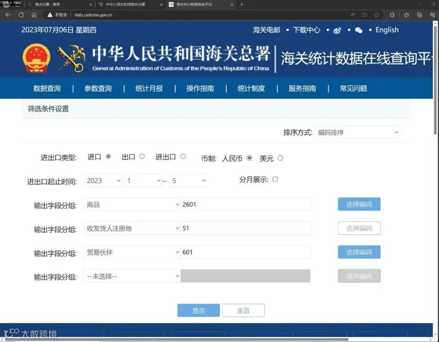Click the horizontal page scrollbar
This screenshot has height=342, width=439.
point(176,340)
